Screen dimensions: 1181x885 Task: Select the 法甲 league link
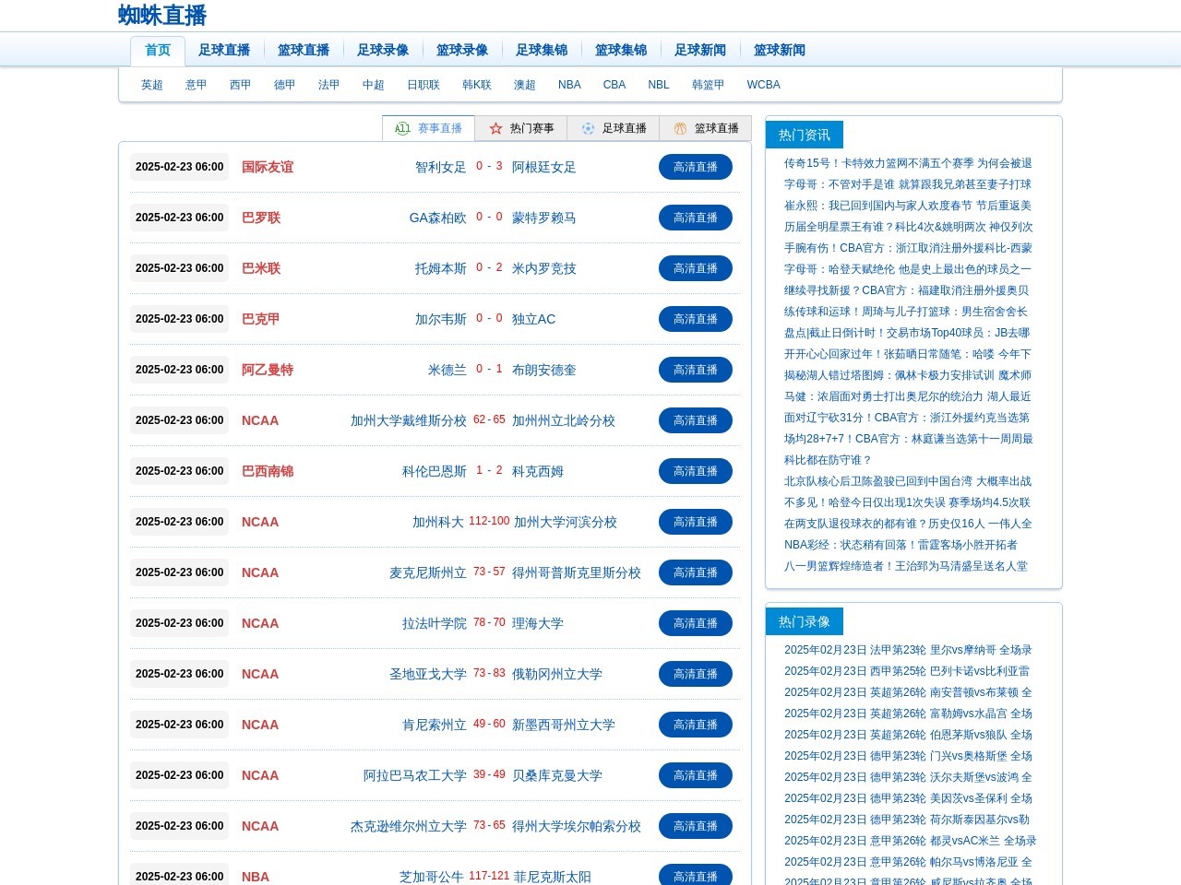pos(329,85)
